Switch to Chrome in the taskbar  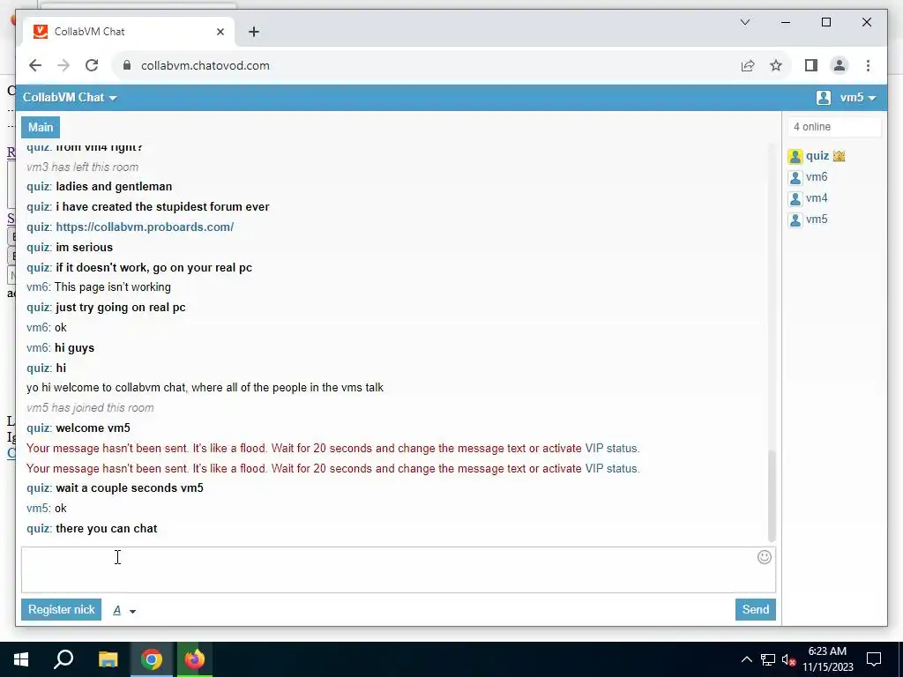point(152,659)
